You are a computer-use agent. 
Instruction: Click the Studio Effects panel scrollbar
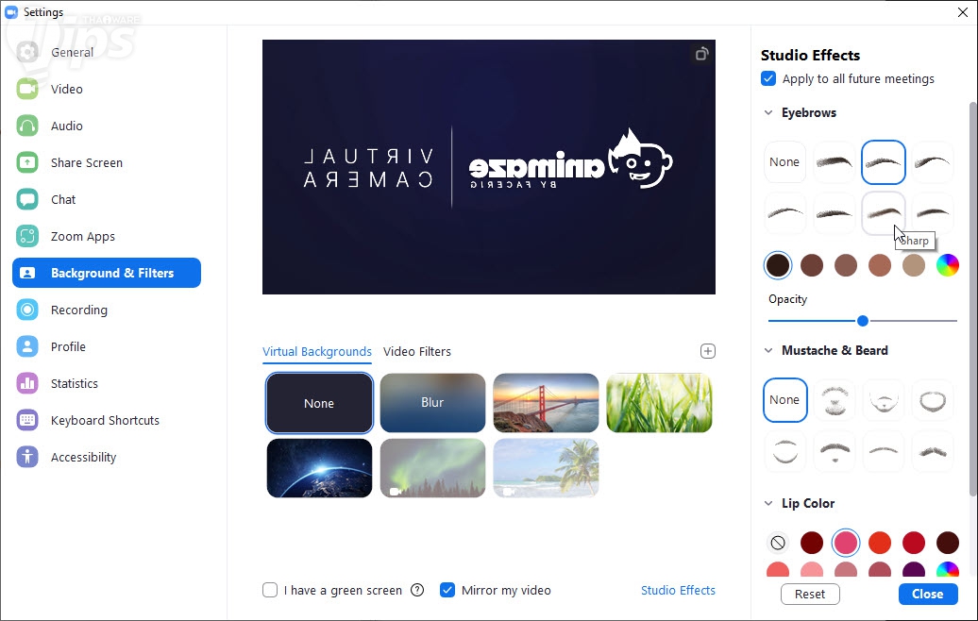click(973, 299)
